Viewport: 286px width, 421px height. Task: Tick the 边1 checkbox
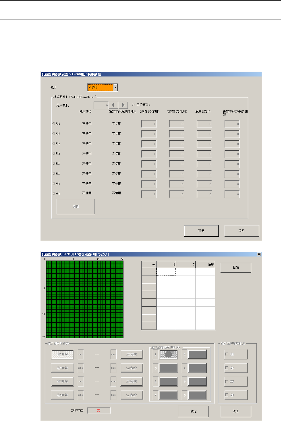coord(227,354)
